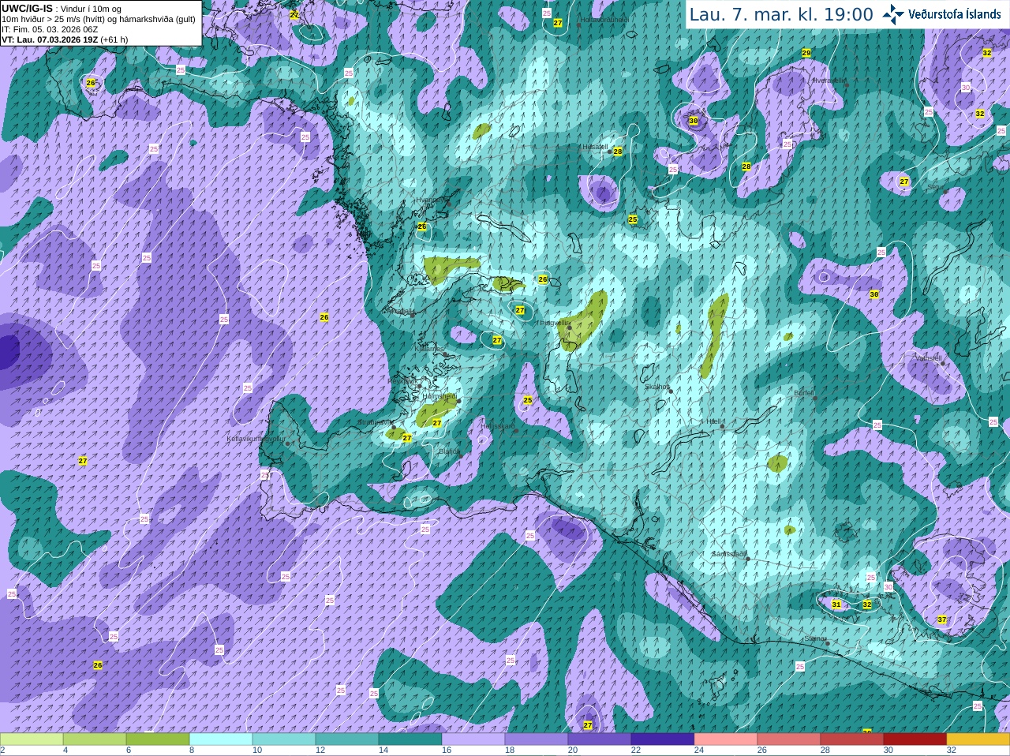
Task: Click the Skálholt station label
Action: coord(657,387)
